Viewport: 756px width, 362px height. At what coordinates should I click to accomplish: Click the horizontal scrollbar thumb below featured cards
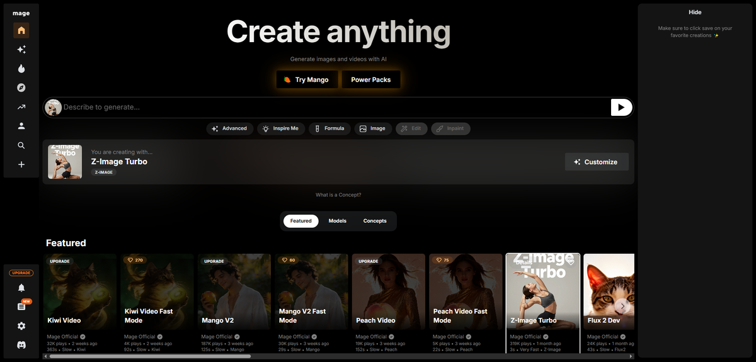[x=150, y=356]
